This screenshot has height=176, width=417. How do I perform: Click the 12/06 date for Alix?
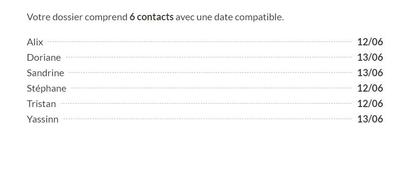370,42
